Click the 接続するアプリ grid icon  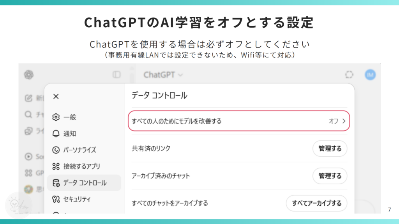56,166
